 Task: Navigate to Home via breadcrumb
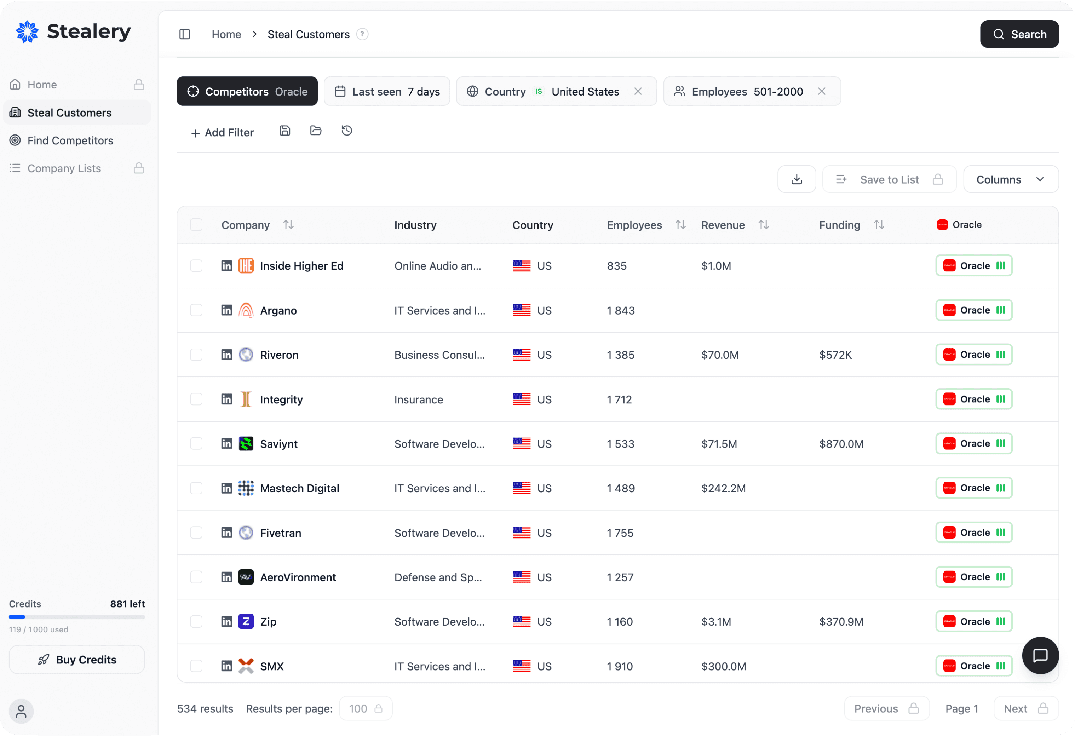pyautogui.click(x=226, y=34)
